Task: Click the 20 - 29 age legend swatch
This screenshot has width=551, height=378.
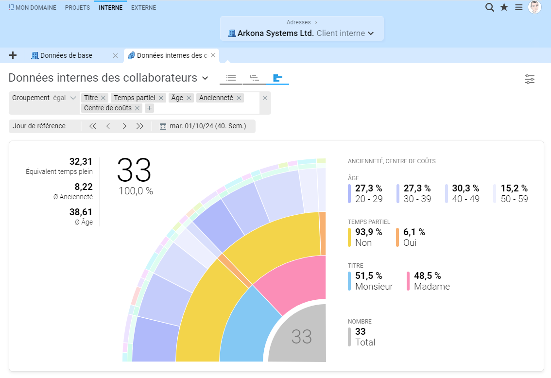Action: click(349, 193)
